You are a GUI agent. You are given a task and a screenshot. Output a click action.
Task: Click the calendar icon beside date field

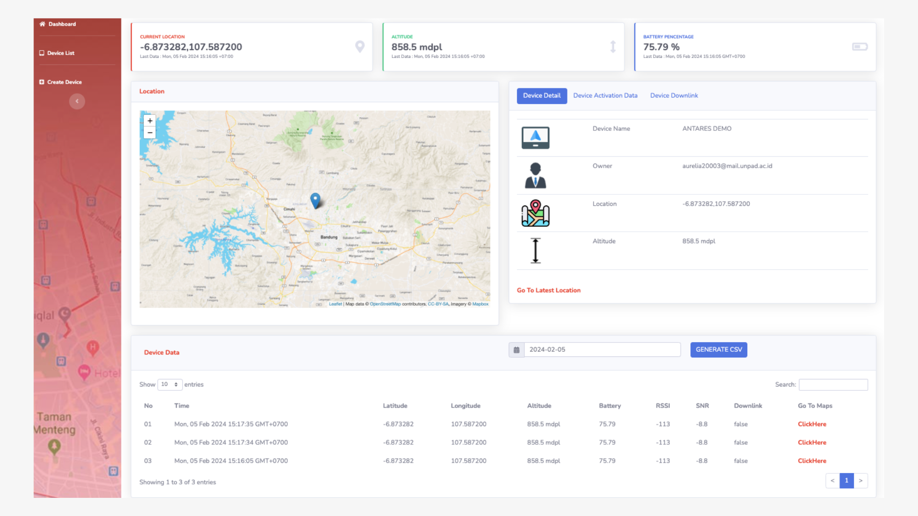coord(516,350)
